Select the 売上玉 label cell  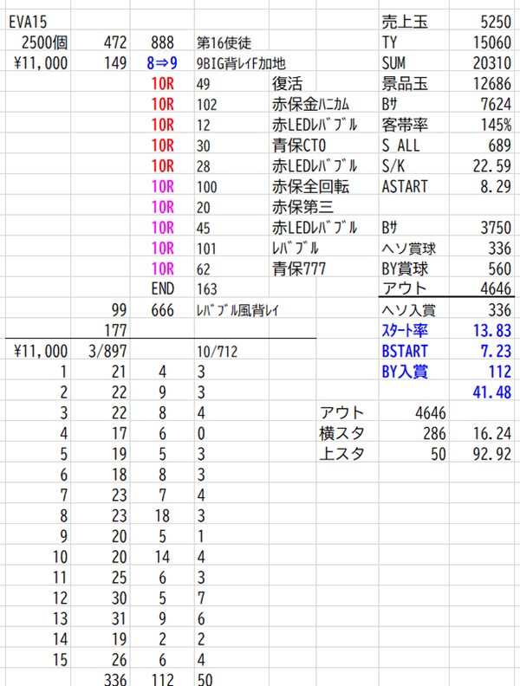[x=404, y=21]
